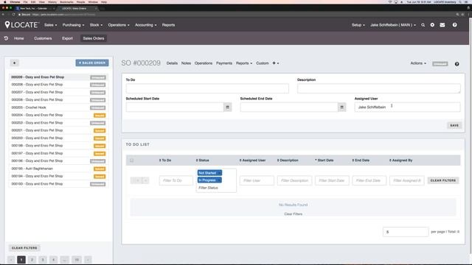
Task: Click the Filter To Do field
Action: click(x=176, y=180)
